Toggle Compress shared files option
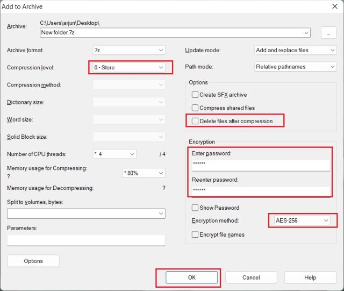The height and width of the screenshot is (291, 344). click(x=195, y=108)
